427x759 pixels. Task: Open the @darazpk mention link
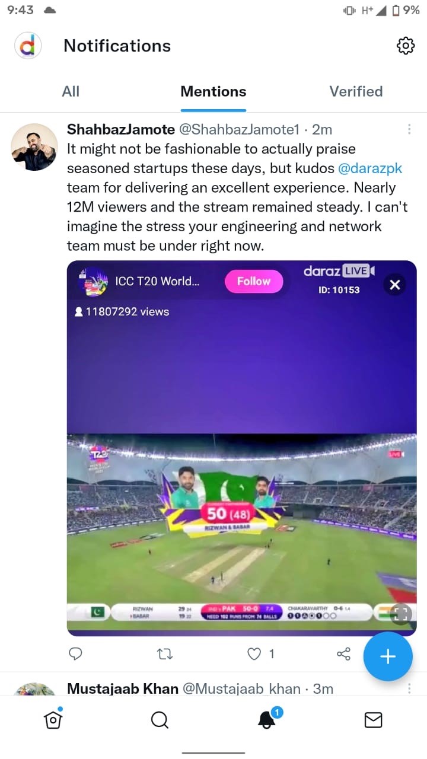click(x=370, y=168)
